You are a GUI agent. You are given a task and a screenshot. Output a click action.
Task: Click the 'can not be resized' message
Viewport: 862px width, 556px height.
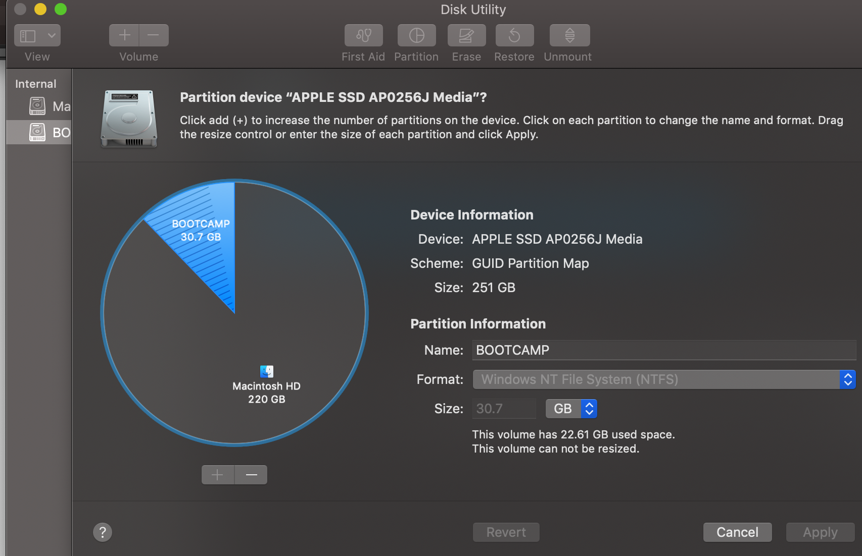(x=556, y=449)
